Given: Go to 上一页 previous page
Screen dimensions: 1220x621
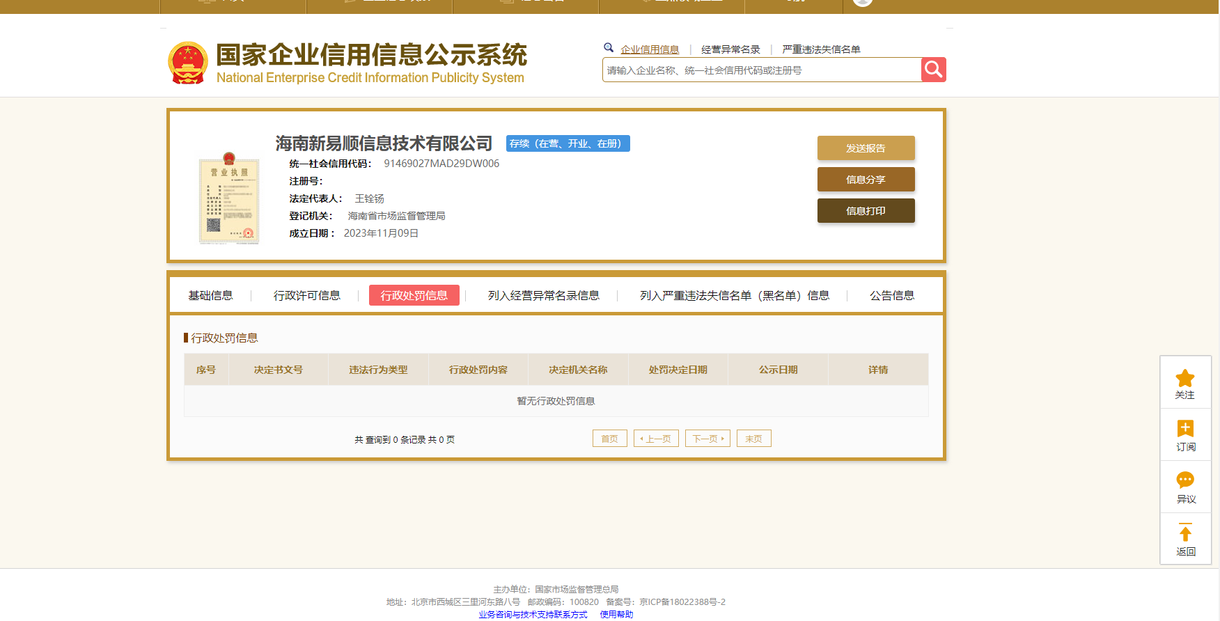Looking at the screenshot, I should coord(656,439).
